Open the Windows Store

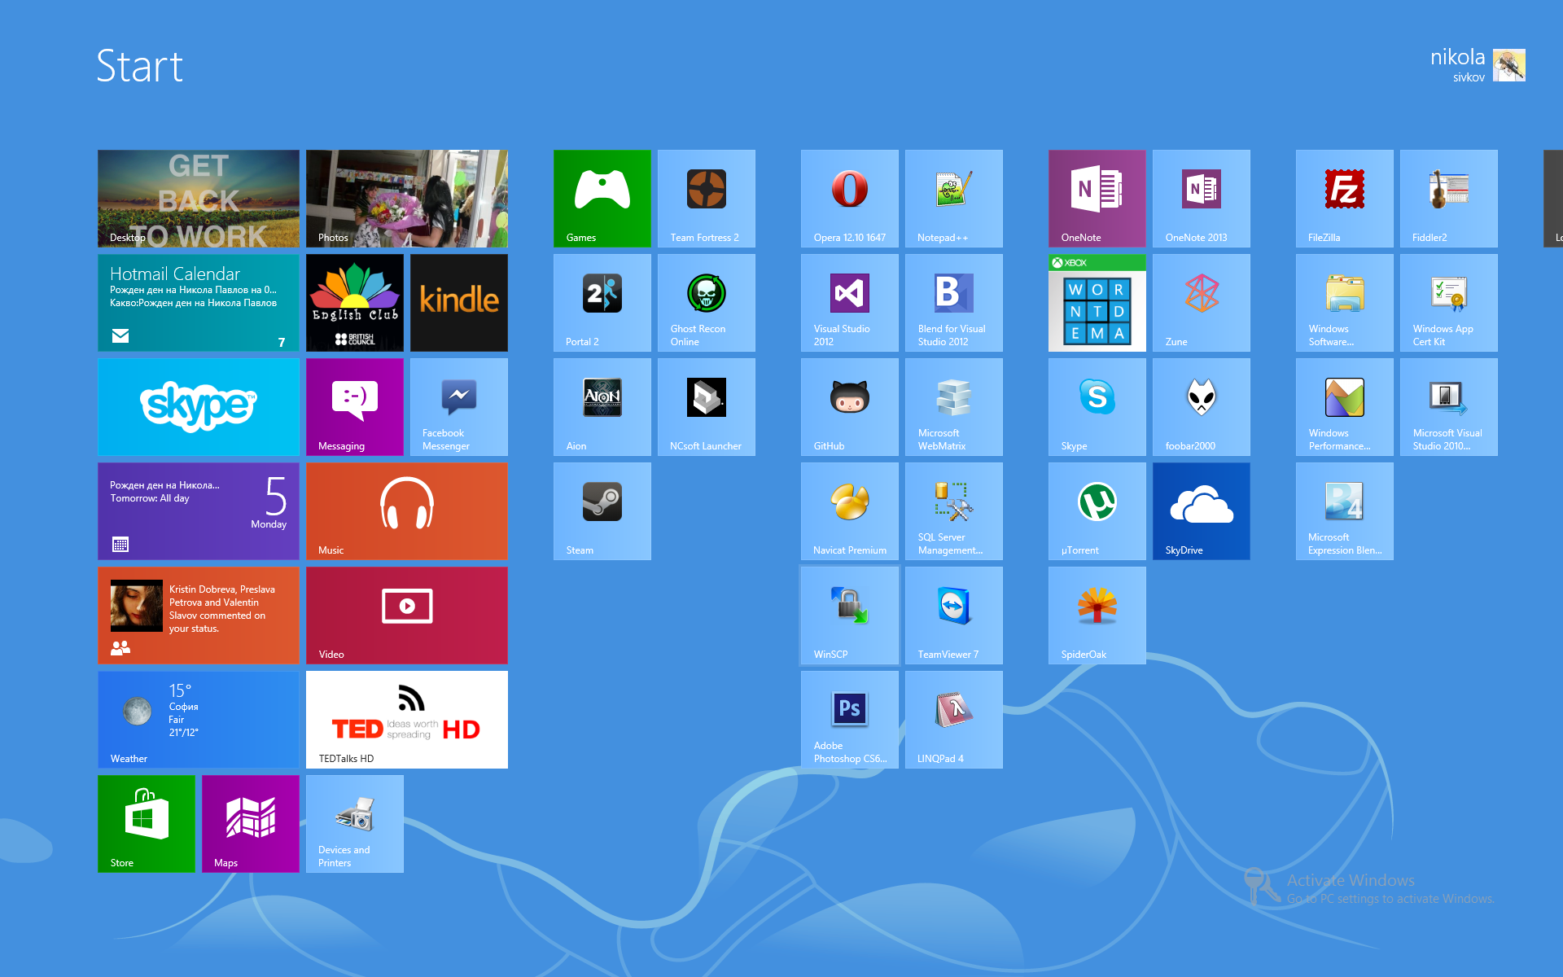tap(147, 824)
